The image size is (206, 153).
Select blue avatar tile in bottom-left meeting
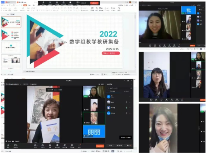(x=94, y=131)
